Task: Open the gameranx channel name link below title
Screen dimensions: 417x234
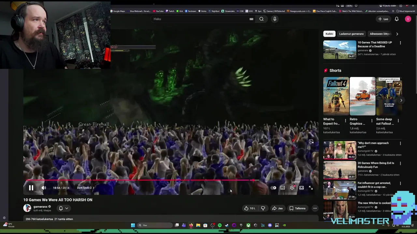Action: point(40,206)
